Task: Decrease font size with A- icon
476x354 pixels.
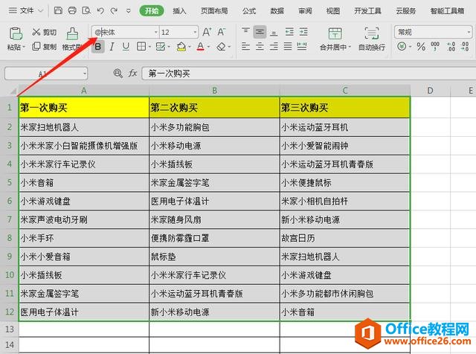Action: tap(222, 31)
